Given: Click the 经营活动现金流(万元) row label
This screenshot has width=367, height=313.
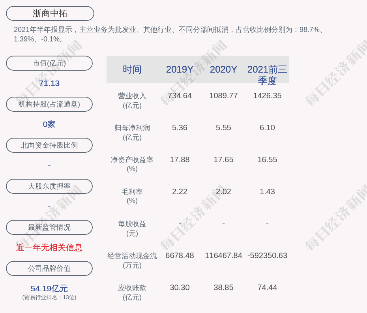Looking at the screenshot, I should [132, 261].
